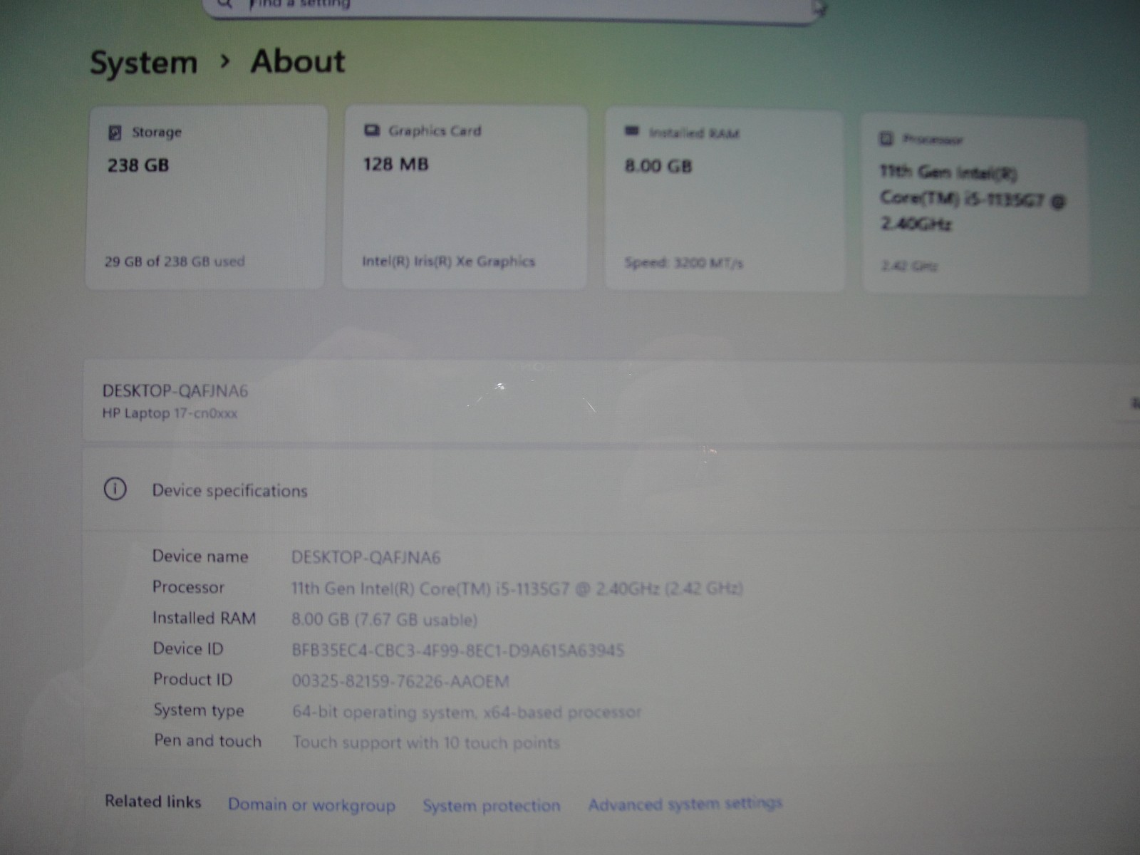Click the Device name value DESKTOP-QAFJNA6

click(366, 557)
